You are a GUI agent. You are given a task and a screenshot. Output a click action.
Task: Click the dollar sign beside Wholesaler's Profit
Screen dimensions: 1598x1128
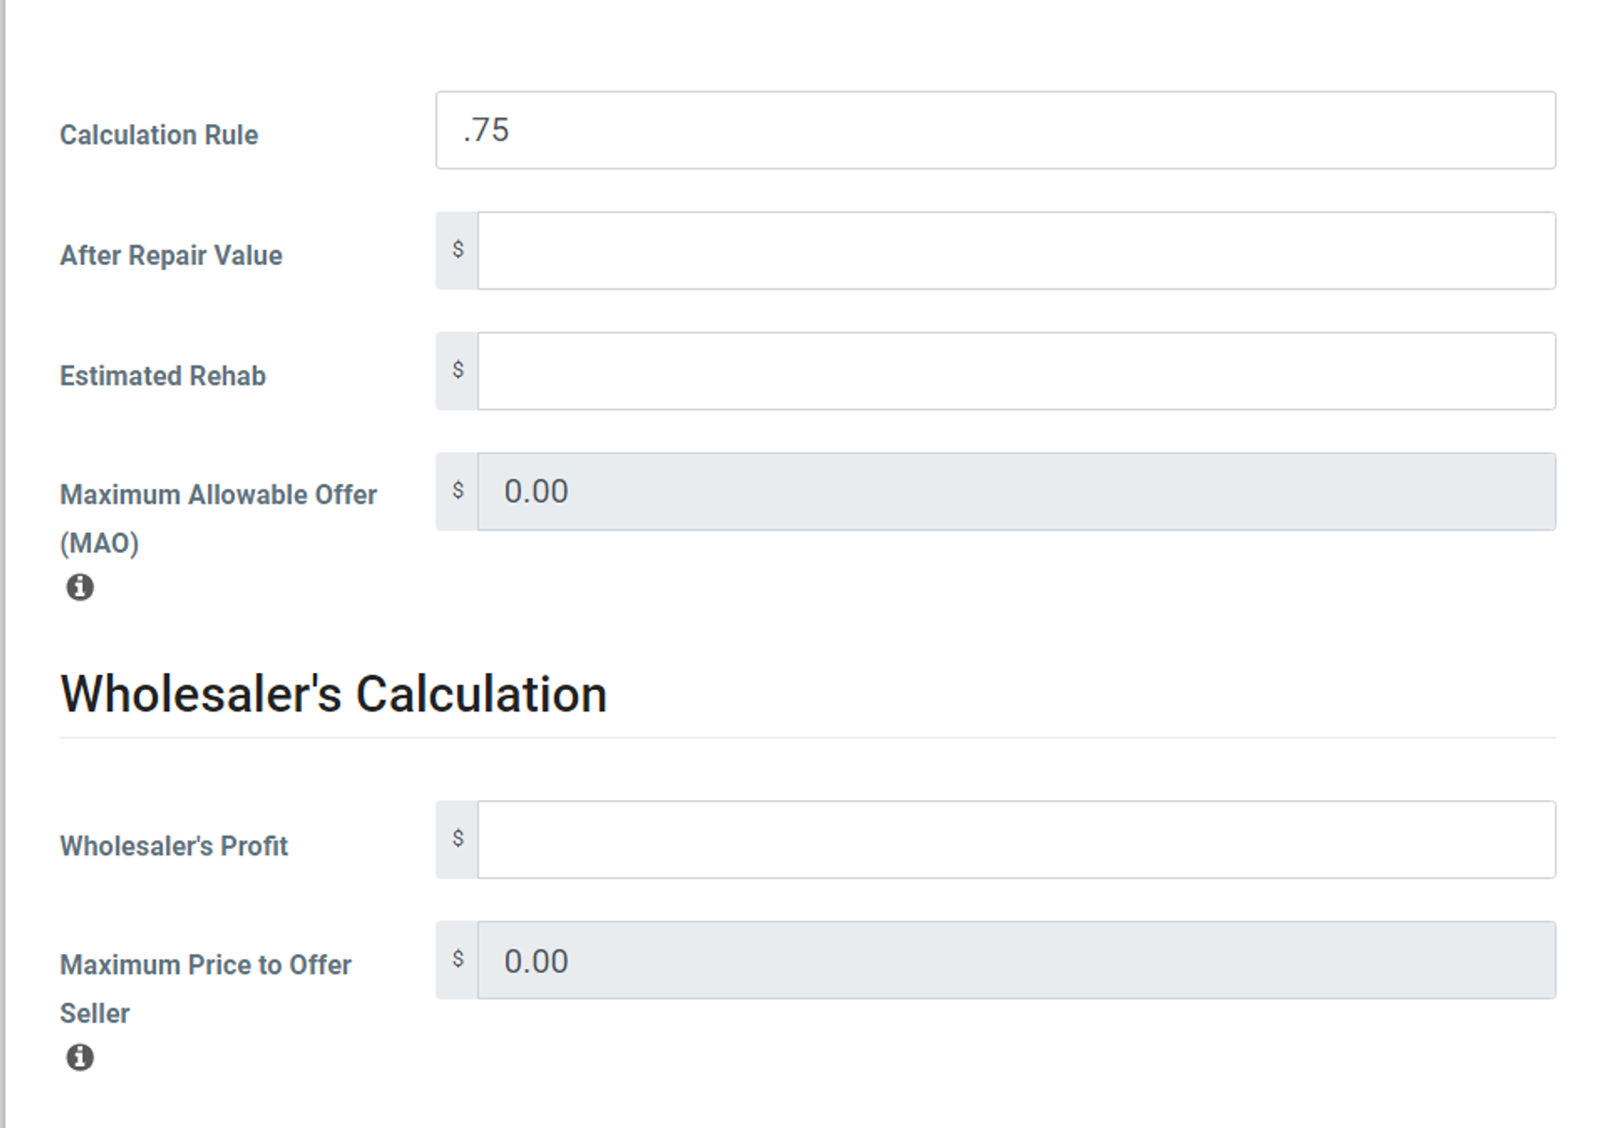click(458, 838)
